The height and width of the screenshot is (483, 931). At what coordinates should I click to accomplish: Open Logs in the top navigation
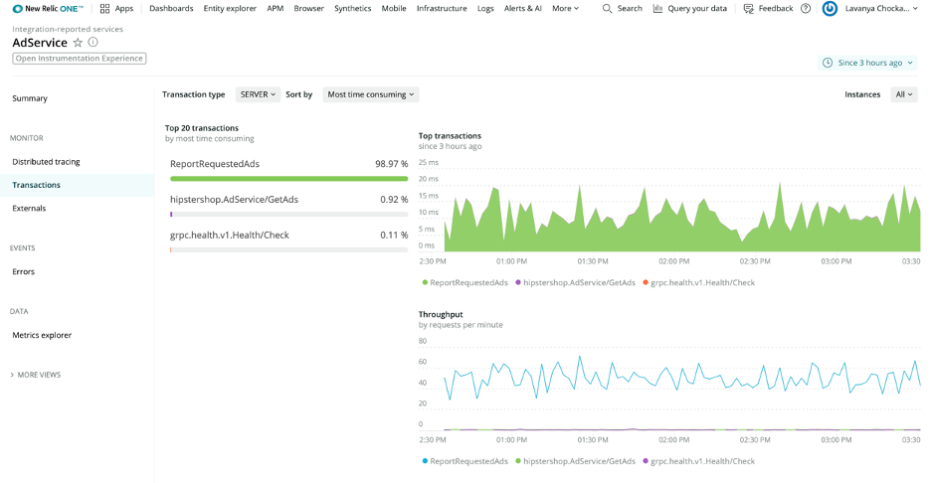485,8
